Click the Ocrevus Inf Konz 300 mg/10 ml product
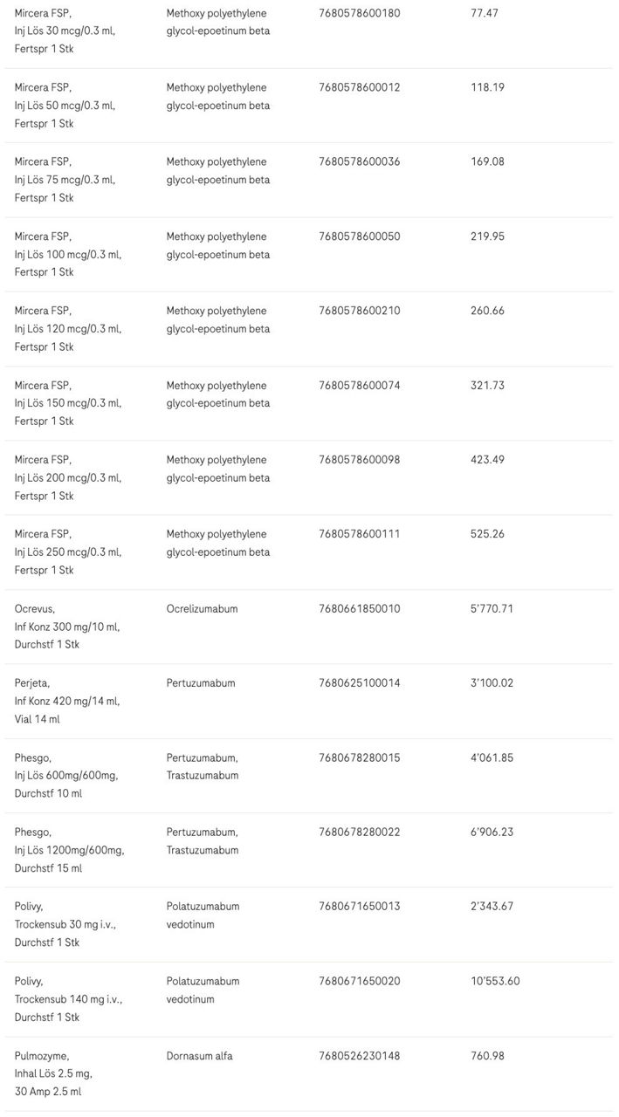The width and height of the screenshot is (619, 1117). click(66, 627)
